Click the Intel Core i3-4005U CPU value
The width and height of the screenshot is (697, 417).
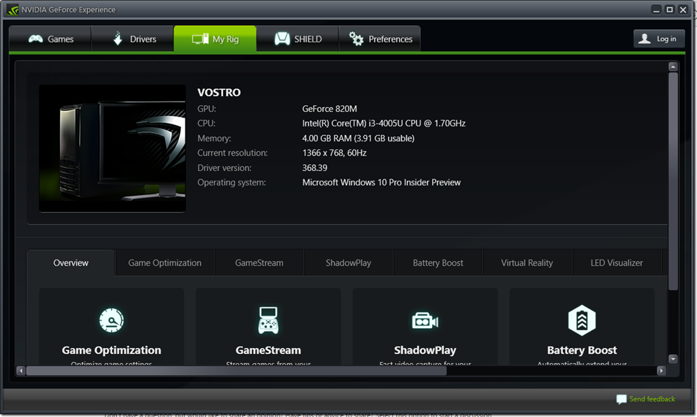pos(384,124)
